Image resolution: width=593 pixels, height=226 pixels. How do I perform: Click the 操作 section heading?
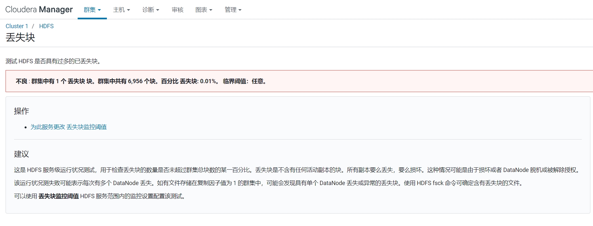[21, 111]
